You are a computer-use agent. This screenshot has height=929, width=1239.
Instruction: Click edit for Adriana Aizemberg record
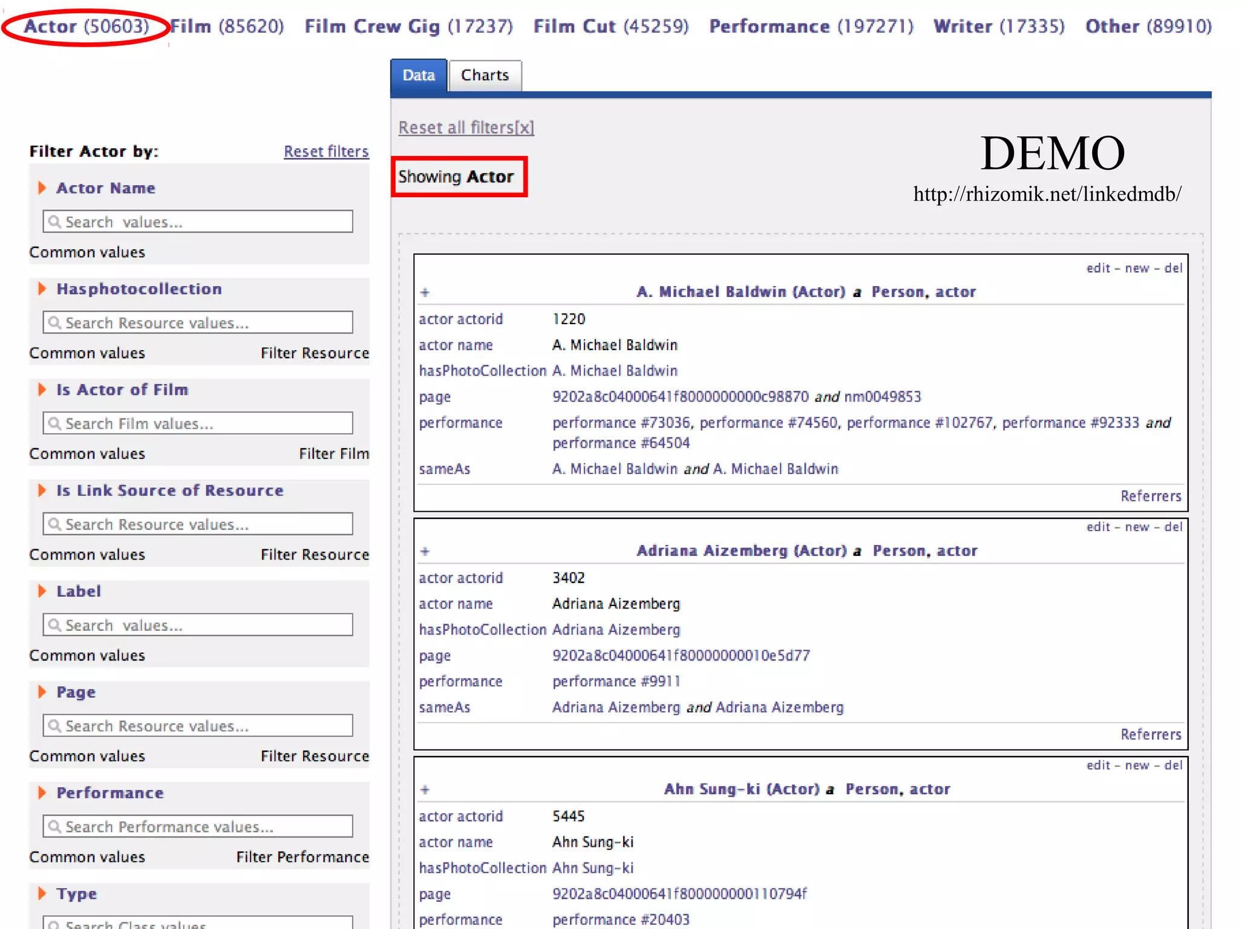[x=1098, y=527]
